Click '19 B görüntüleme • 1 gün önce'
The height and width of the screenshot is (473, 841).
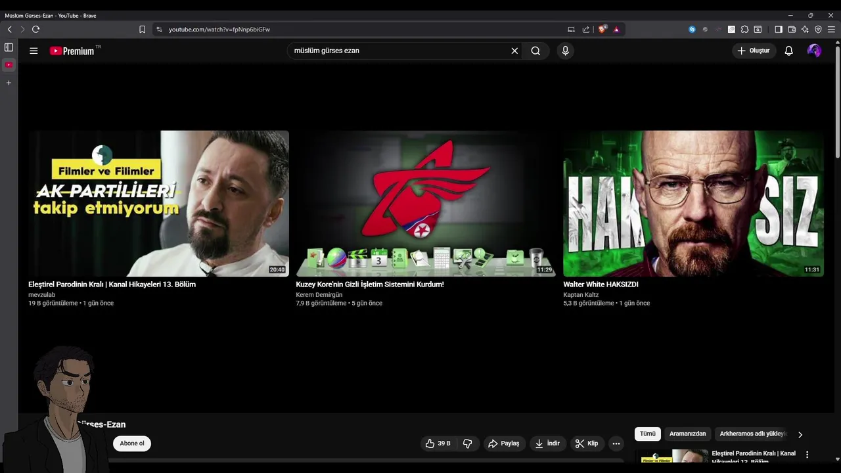point(71,304)
